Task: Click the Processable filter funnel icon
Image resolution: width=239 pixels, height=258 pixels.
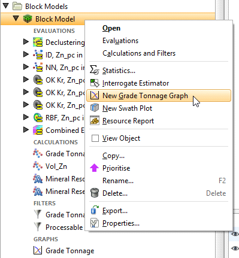Action: tap(38, 227)
